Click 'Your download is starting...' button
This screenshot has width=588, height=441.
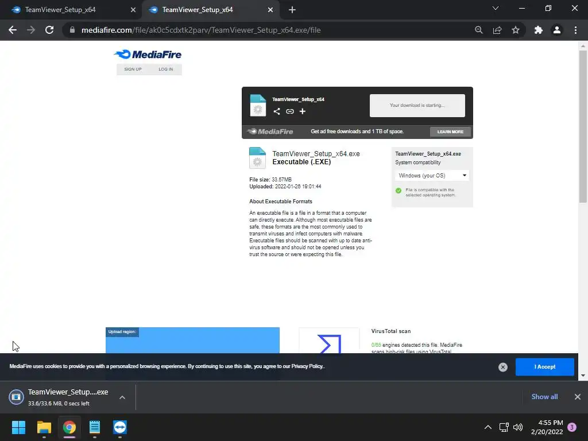point(417,106)
